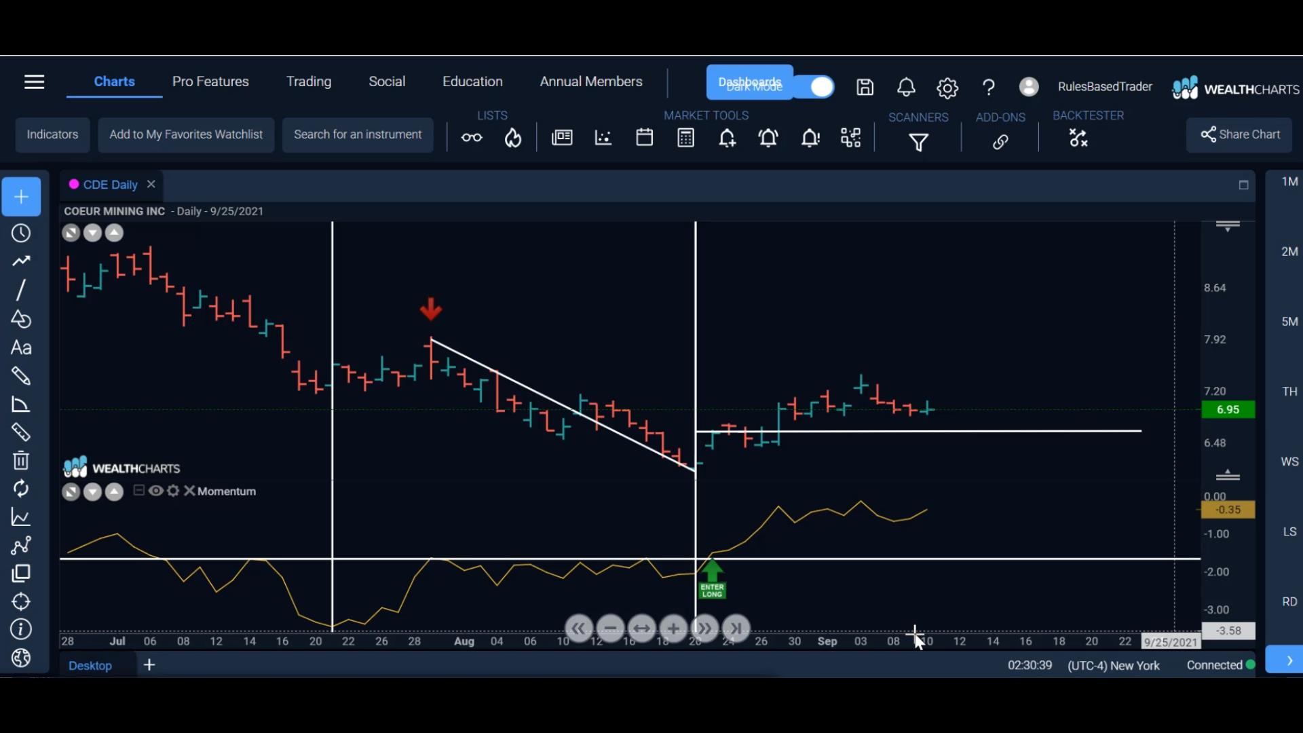Viewport: 1303px width, 733px height.
Task: Open the chart type line-graph icon
Action: (21, 517)
